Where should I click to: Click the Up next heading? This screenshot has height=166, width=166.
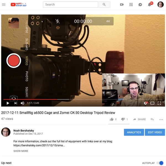coord(6,163)
